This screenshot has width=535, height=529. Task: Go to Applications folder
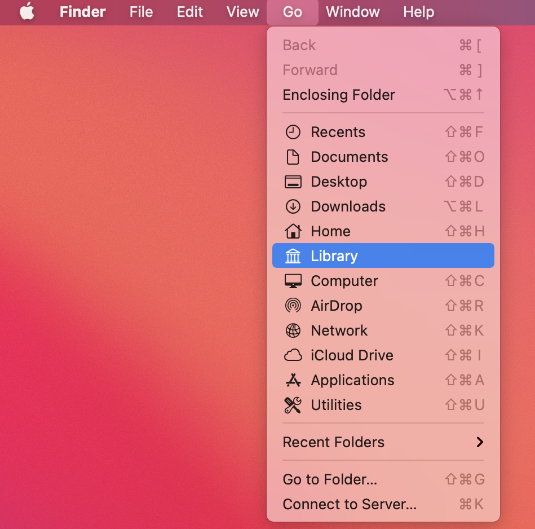[x=383, y=380]
